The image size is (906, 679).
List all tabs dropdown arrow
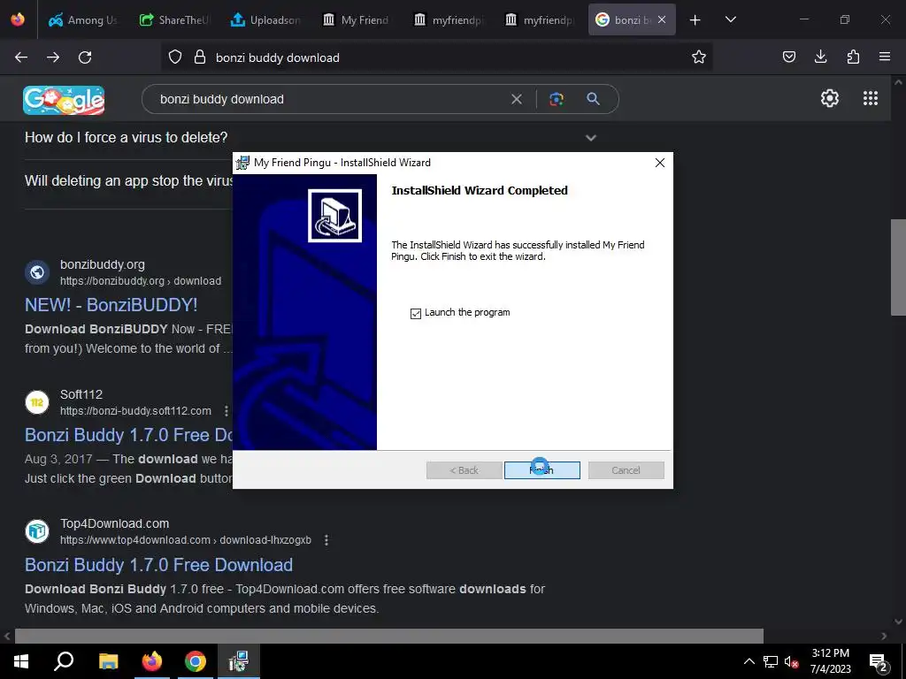tap(730, 19)
